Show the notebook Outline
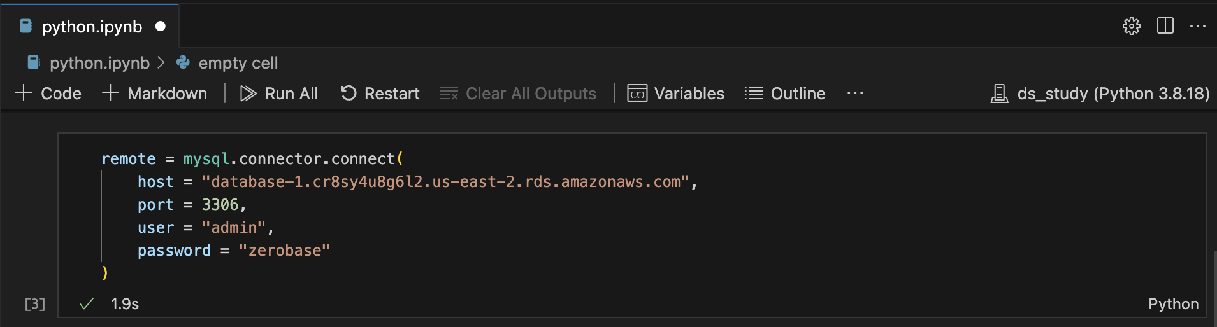The height and width of the screenshot is (327, 1217). point(785,94)
